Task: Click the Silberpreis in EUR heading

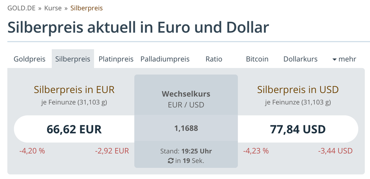Action: 74,89
